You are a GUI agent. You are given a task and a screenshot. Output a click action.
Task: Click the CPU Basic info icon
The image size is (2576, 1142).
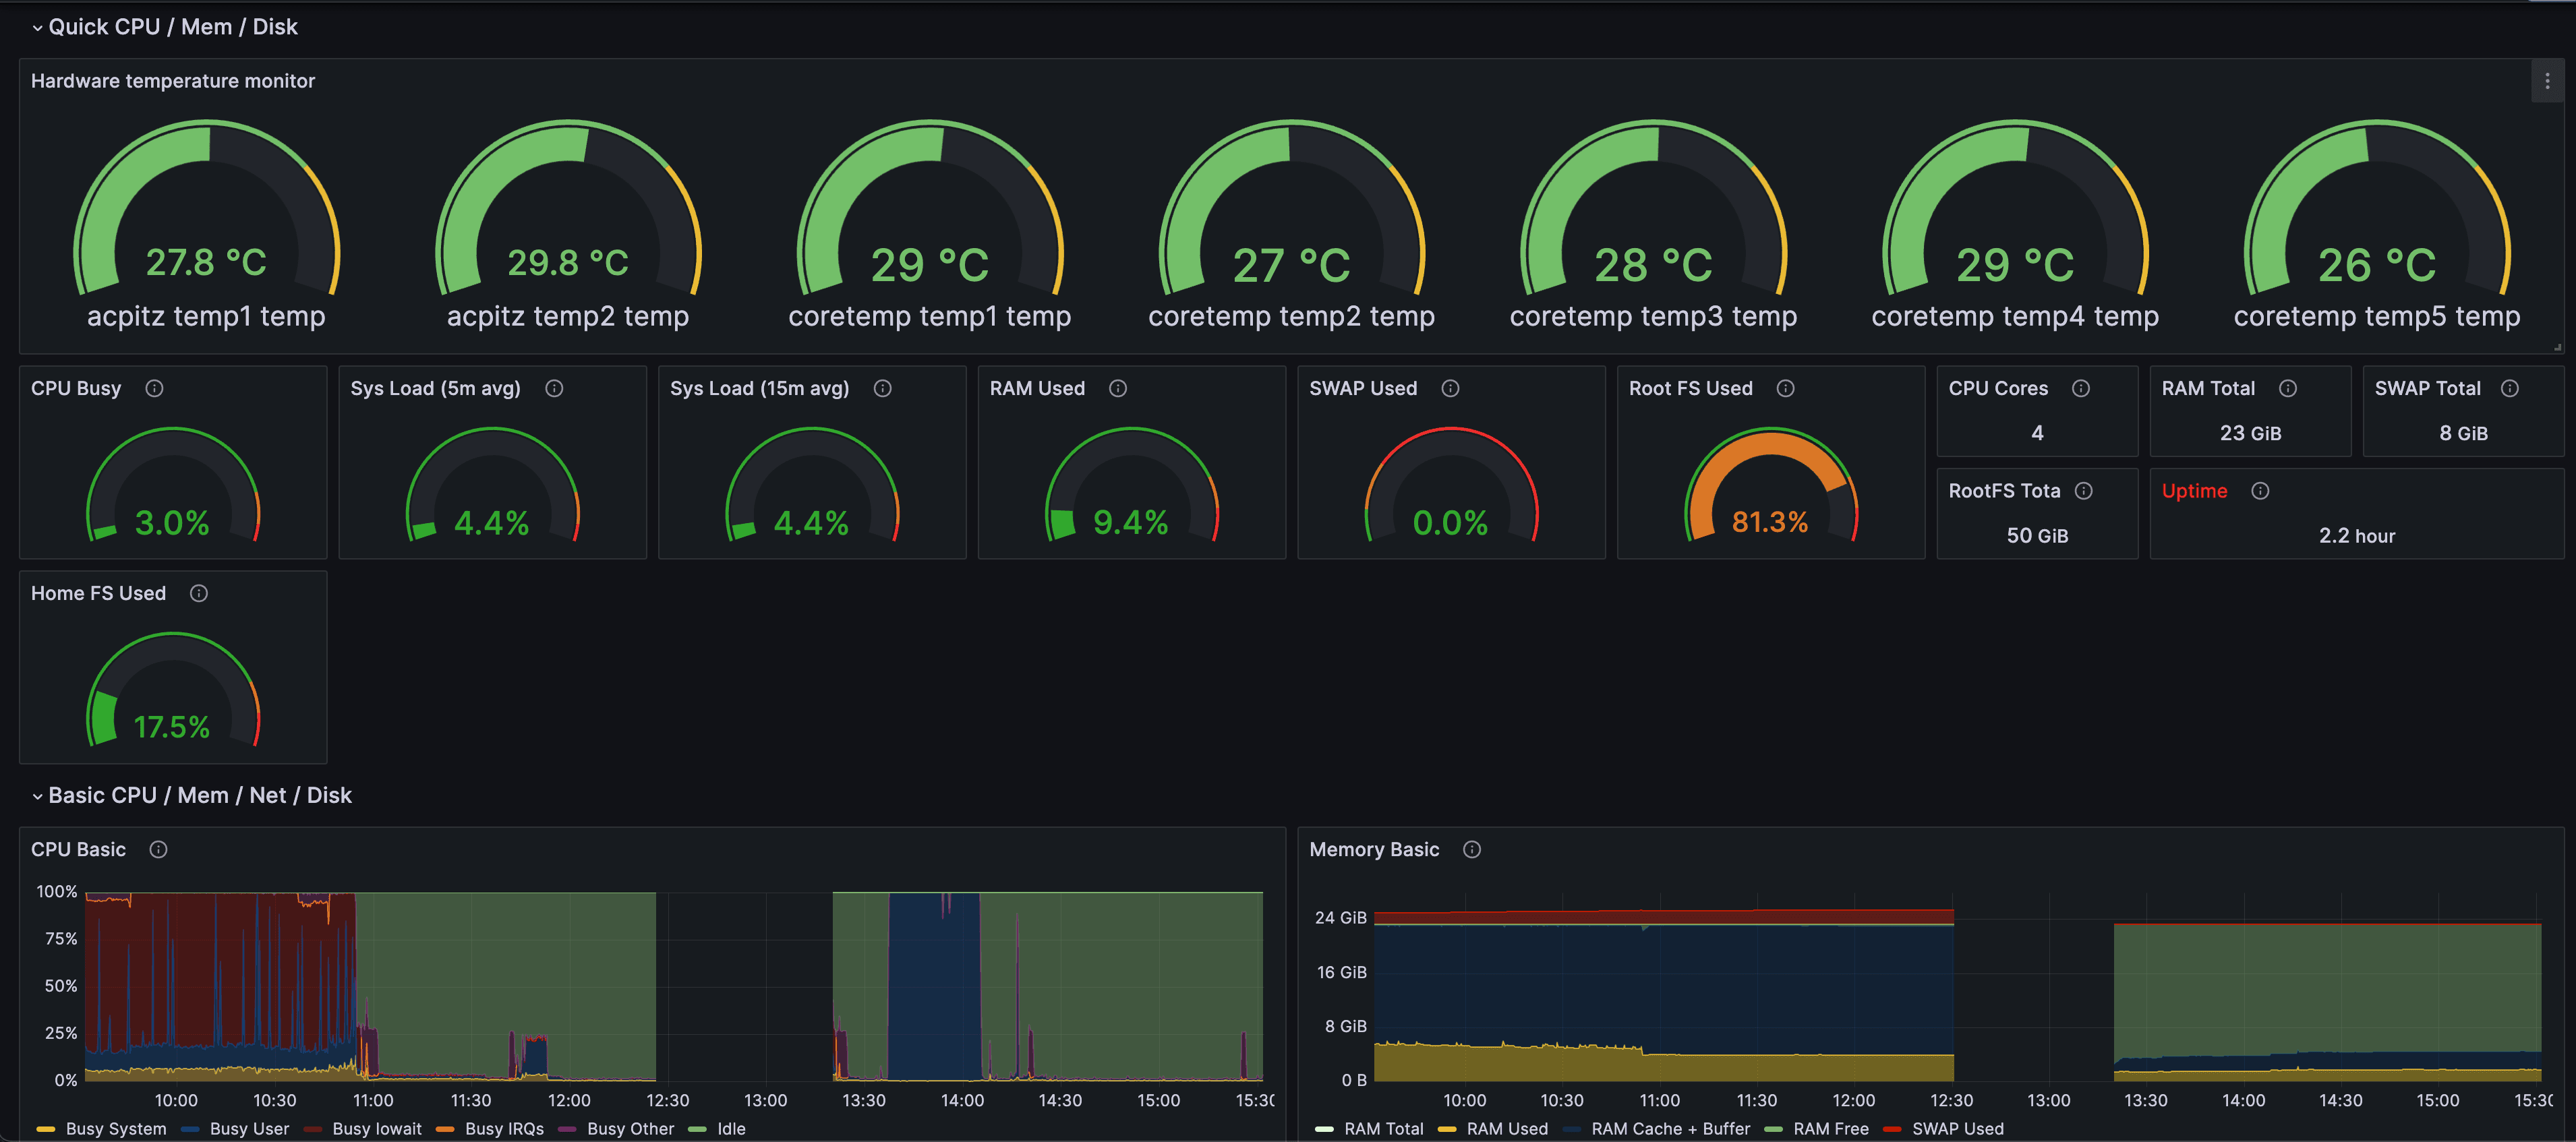click(x=158, y=849)
